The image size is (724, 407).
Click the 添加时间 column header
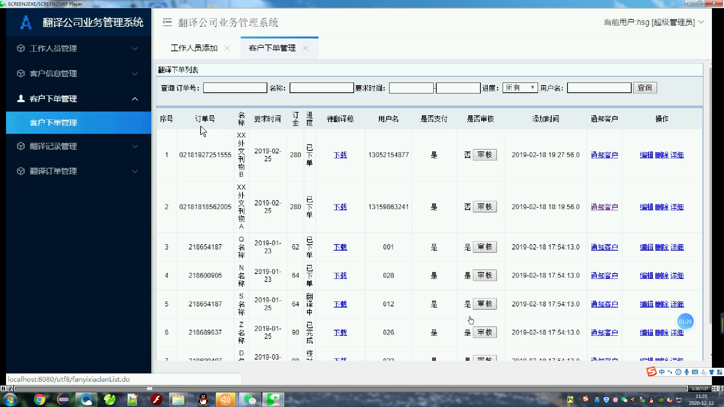click(x=545, y=119)
